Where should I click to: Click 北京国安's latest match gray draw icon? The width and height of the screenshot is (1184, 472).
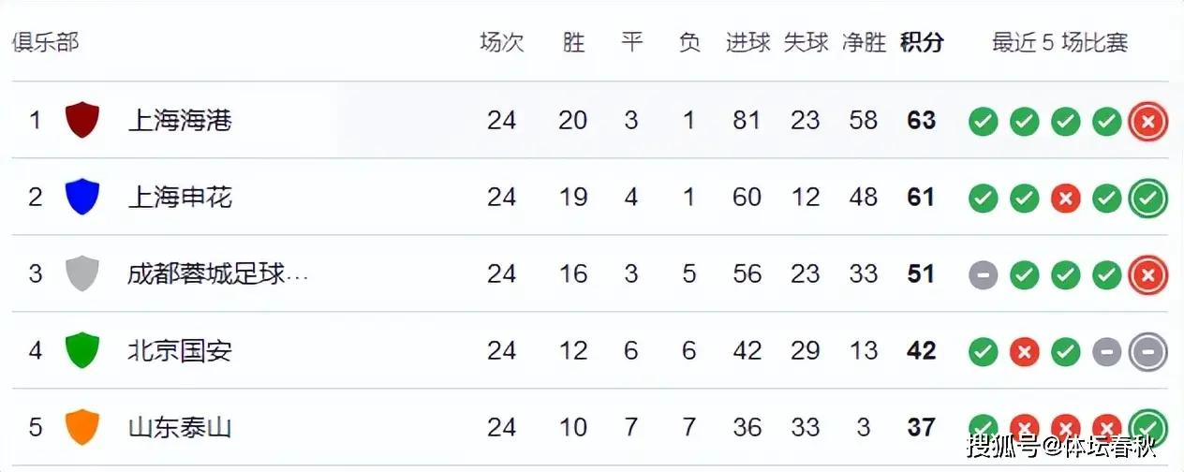point(1147,352)
